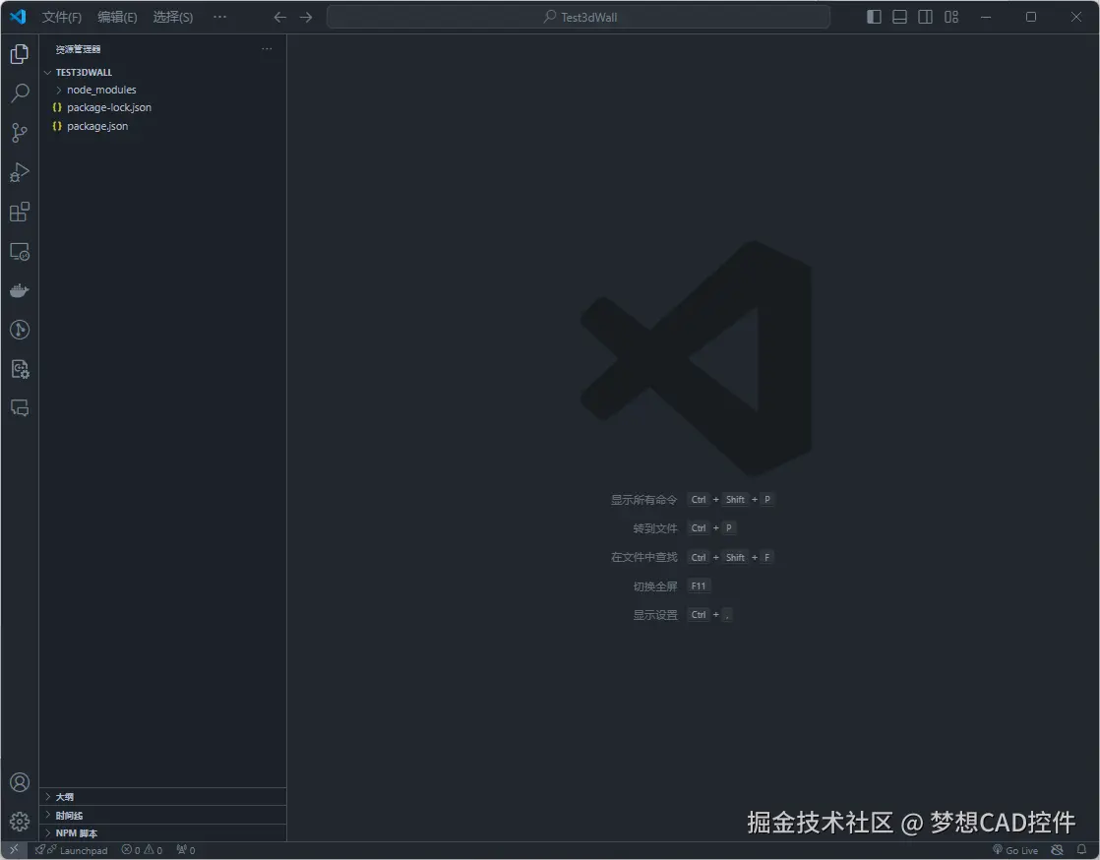Go forward with the right arrow
Screen dimensions: 1100x860
[306, 17]
